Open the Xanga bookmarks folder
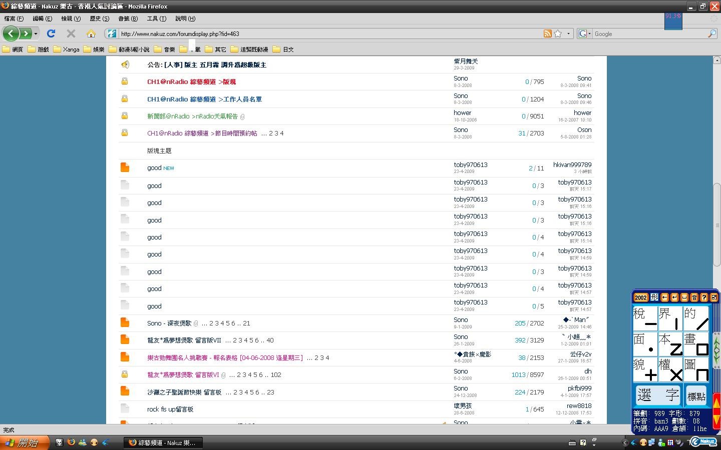This screenshot has width=721, height=450. [66, 49]
